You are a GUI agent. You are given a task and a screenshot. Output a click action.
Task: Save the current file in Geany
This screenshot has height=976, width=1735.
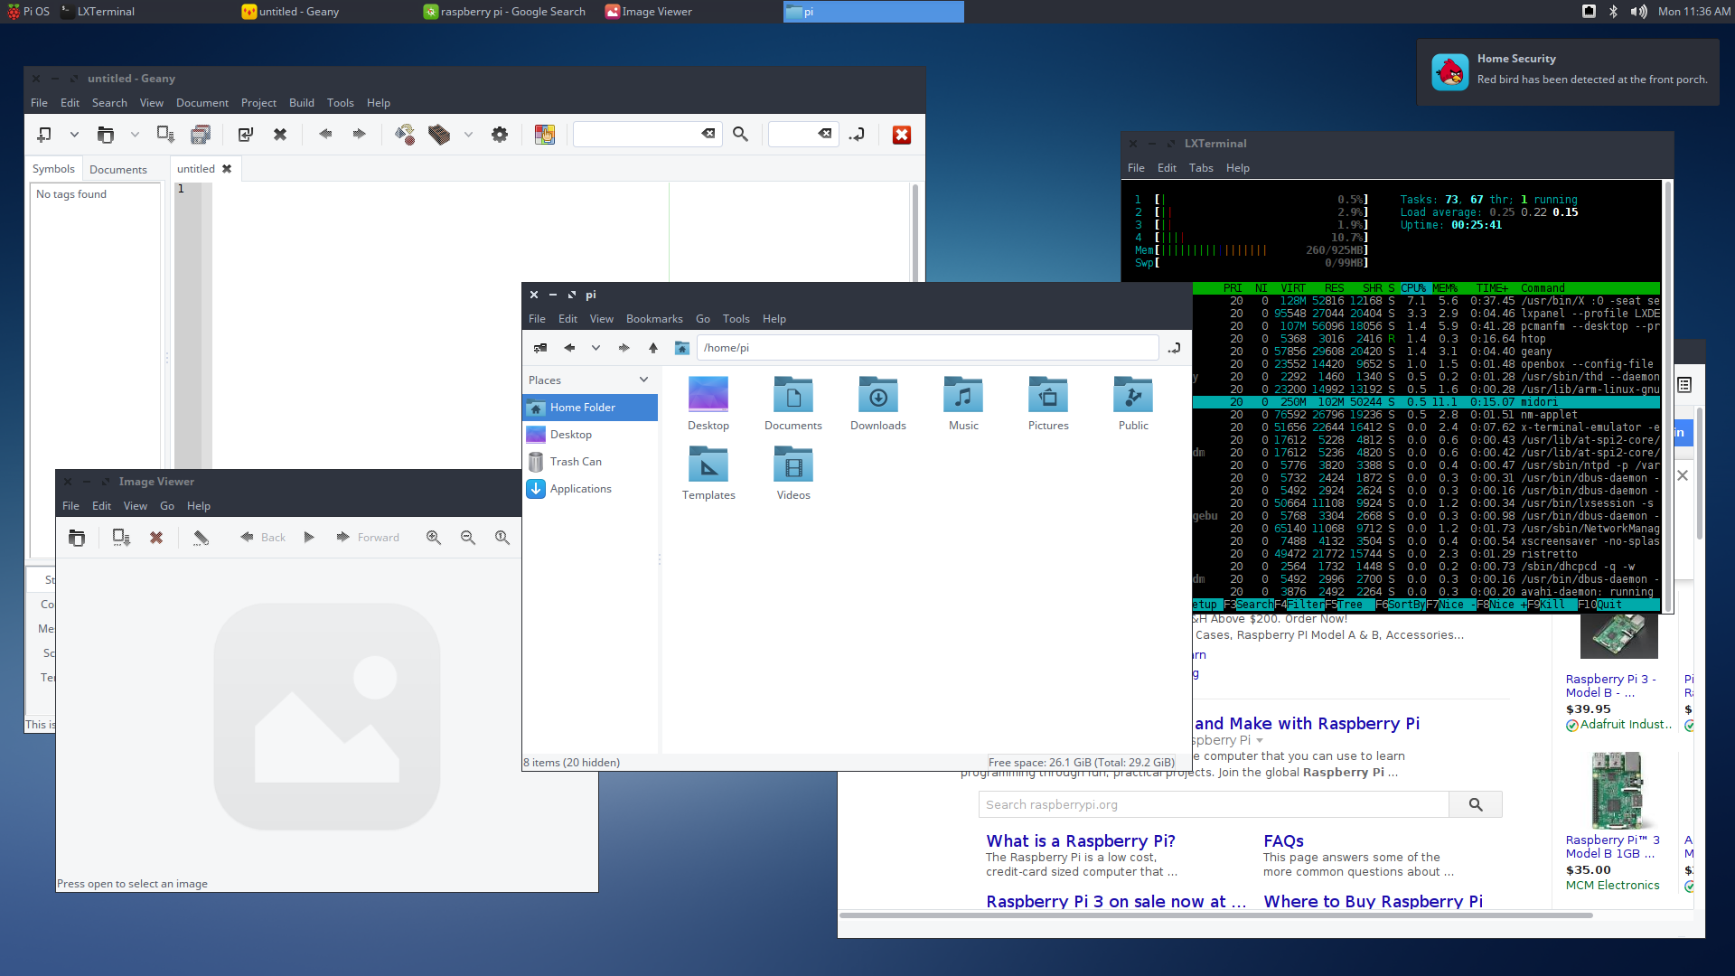tap(165, 135)
